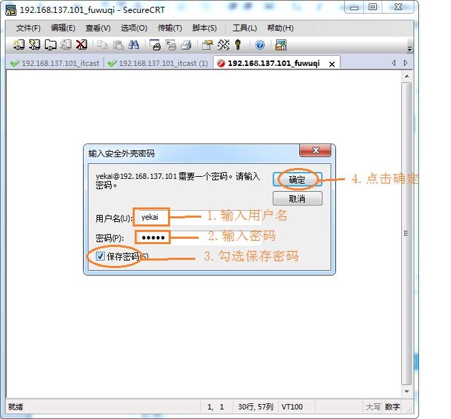Open the 查看(V) menu

tap(98, 28)
